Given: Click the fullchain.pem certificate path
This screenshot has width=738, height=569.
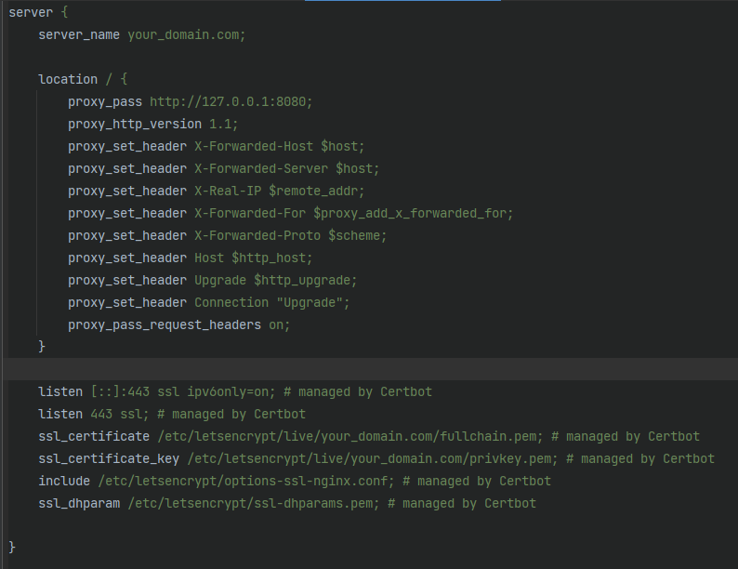Looking at the screenshot, I should [350, 436].
